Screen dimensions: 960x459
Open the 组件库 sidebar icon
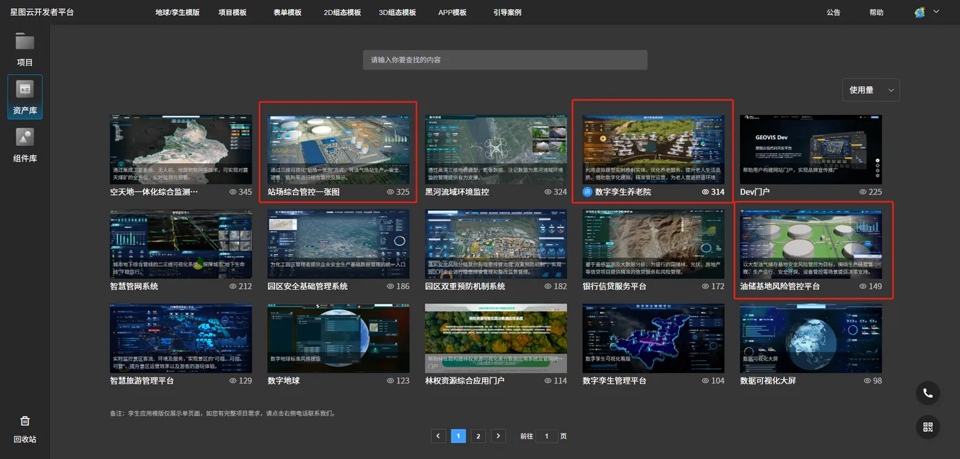(25, 138)
